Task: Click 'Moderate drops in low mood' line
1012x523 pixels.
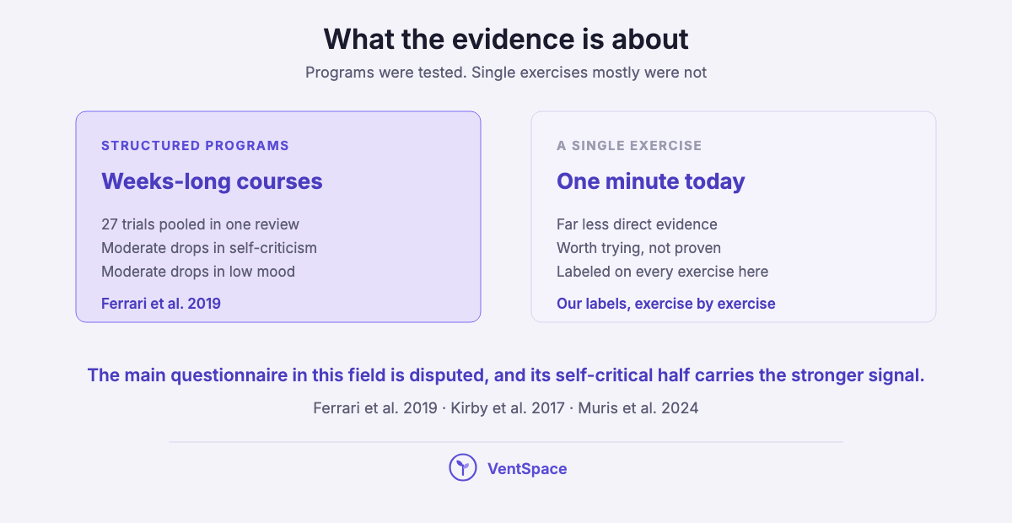Action: [198, 272]
